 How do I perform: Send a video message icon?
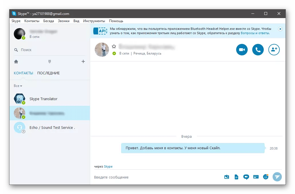click(x=246, y=177)
